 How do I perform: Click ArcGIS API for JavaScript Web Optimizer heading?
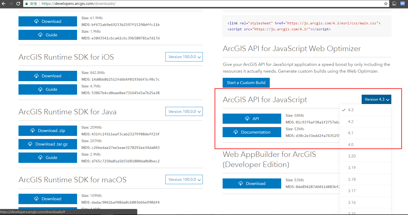[292, 49]
